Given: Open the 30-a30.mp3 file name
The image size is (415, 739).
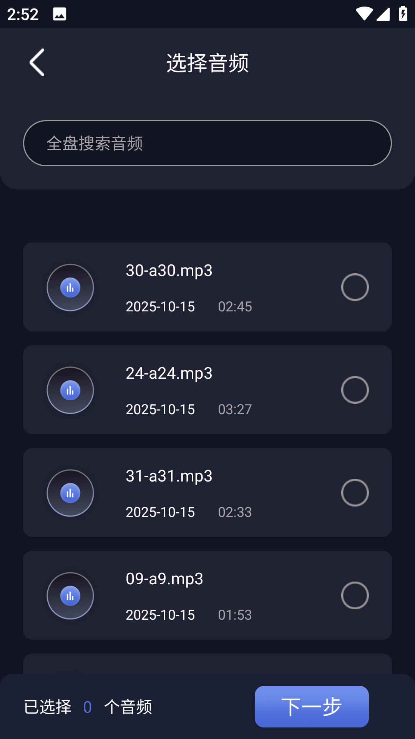Looking at the screenshot, I should tap(169, 271).
